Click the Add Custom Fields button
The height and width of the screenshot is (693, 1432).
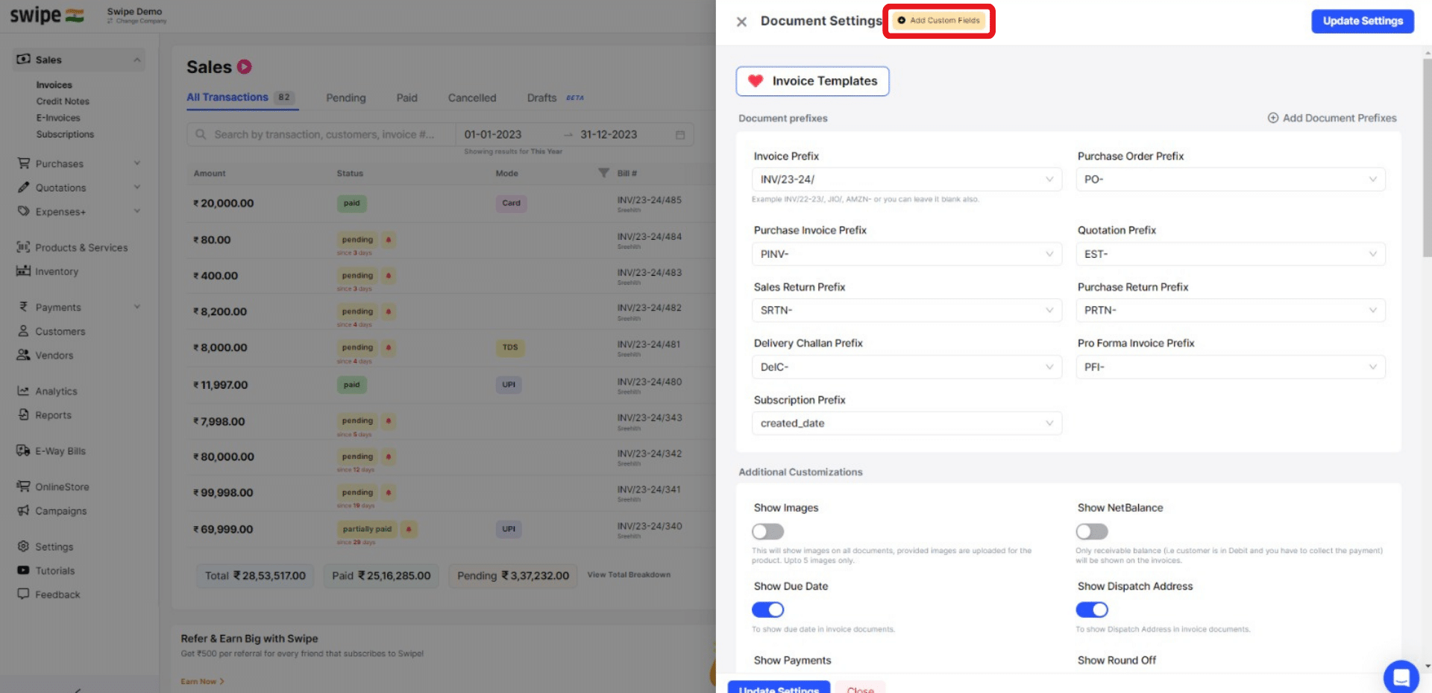938,21
